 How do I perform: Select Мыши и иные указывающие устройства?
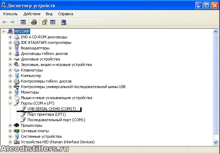pos(57,98)
